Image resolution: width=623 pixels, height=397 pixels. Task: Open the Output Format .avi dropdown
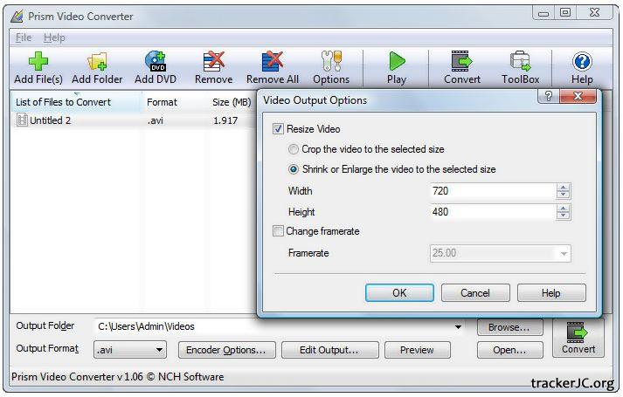coord(130,350)
